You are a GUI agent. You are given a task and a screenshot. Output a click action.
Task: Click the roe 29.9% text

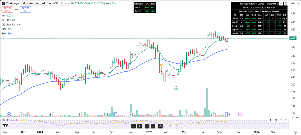coord(271,8)
